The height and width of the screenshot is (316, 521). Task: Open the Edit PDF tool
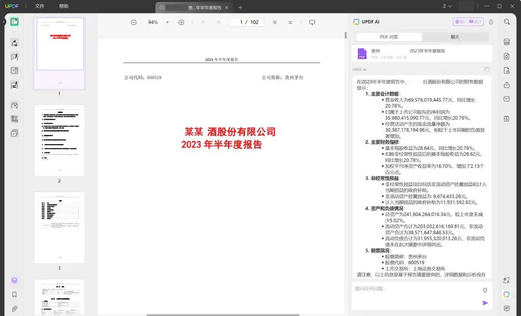click(x=14, y=57)
